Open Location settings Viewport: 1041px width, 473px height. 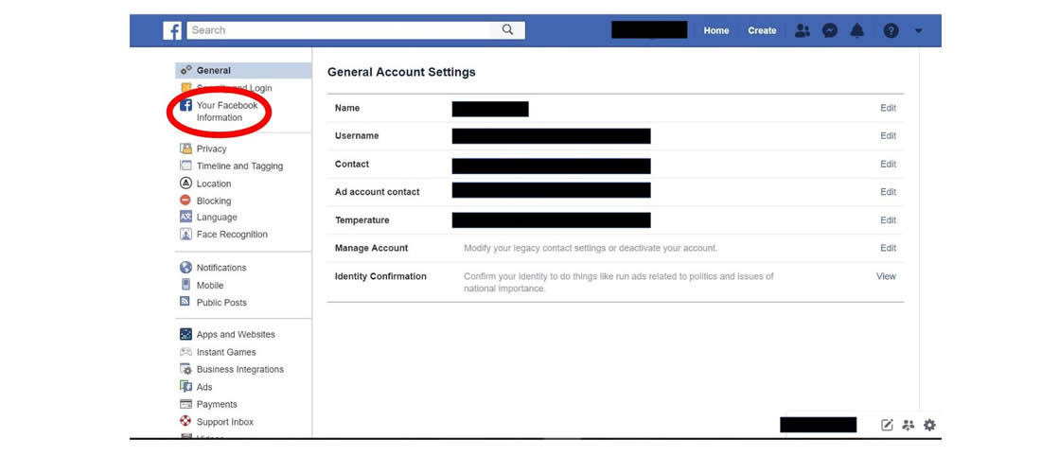214,184
